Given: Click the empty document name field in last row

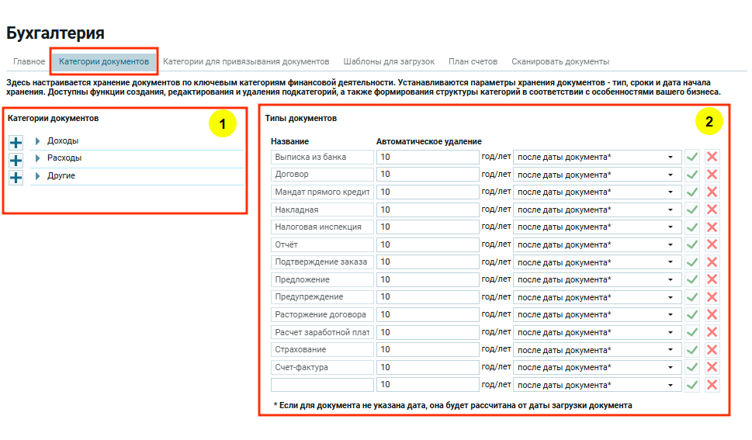Looking at the screenshot, I should (321, 384).
